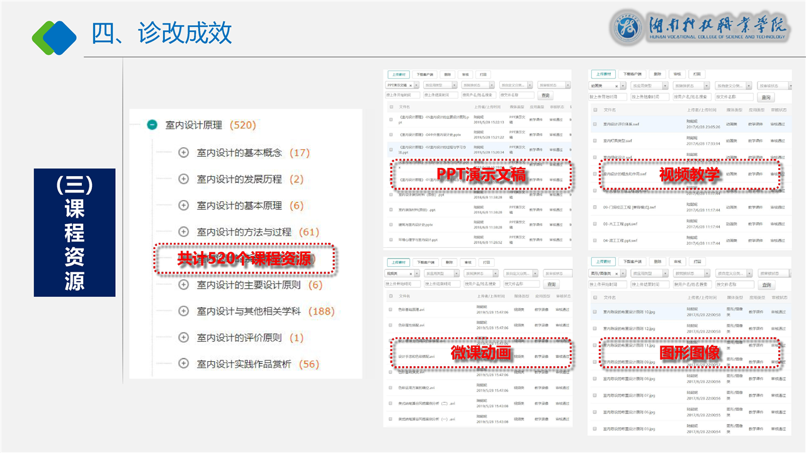Screen dimensions: 806x453
Task: Expand 室内设计的基本原理 with its plus icon
Action: 183,206
